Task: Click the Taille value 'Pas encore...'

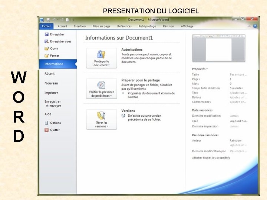Action: pyautogui.click(x=238, y=74)
